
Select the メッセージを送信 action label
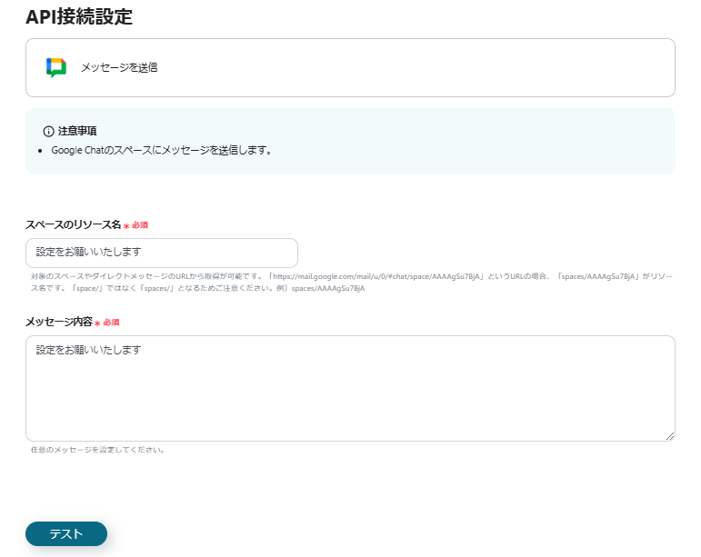point(119,67)
